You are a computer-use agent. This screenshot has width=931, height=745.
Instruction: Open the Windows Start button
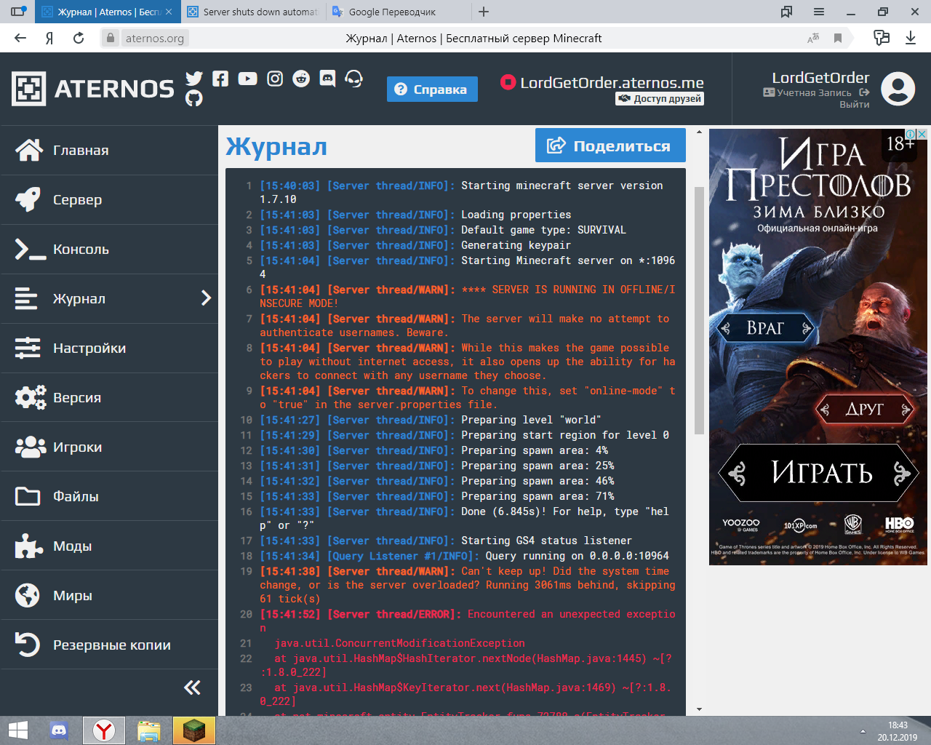point(17,730)
